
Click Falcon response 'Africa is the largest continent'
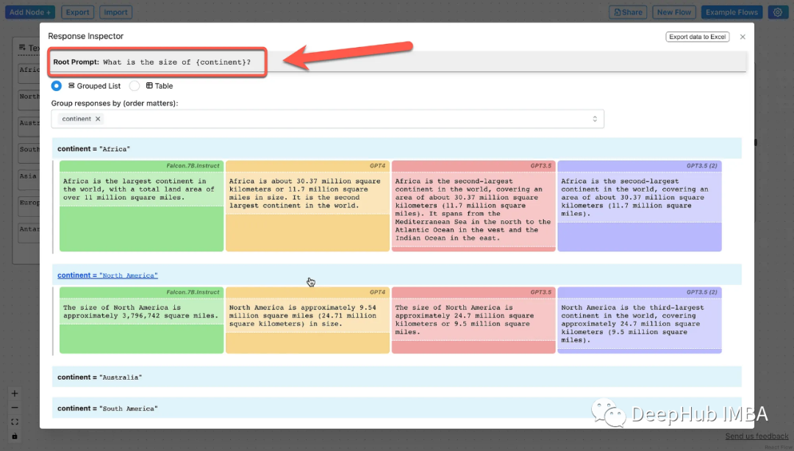point(141,190)
